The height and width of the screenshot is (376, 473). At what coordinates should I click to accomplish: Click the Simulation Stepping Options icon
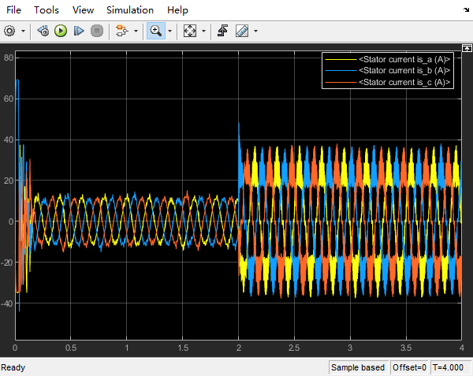point(43,31)
